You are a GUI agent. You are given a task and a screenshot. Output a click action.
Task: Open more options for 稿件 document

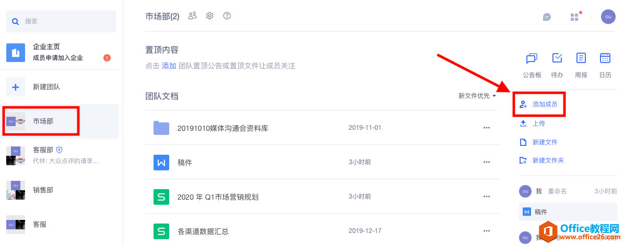487,162
